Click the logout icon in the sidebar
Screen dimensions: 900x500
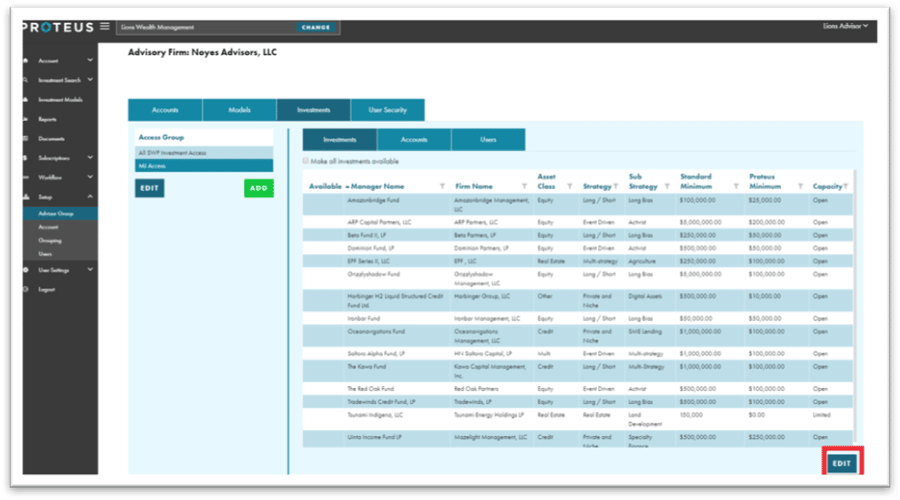pos(25,290)
